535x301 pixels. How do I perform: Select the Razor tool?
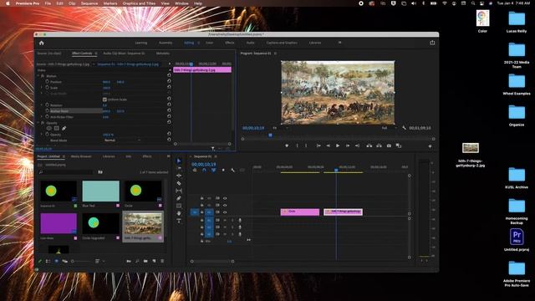[x=179, y=183]
